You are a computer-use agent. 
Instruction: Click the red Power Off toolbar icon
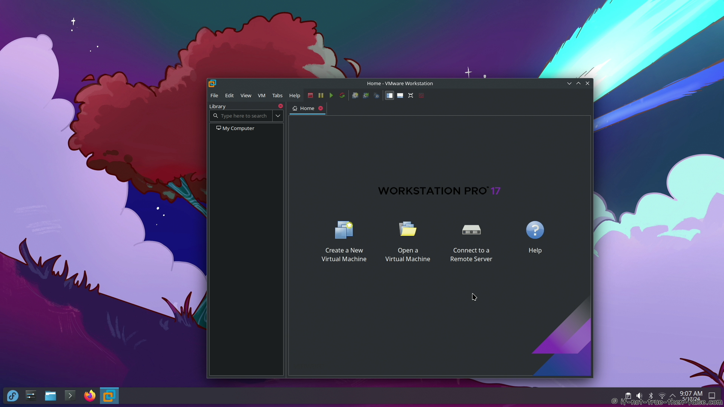310,95
